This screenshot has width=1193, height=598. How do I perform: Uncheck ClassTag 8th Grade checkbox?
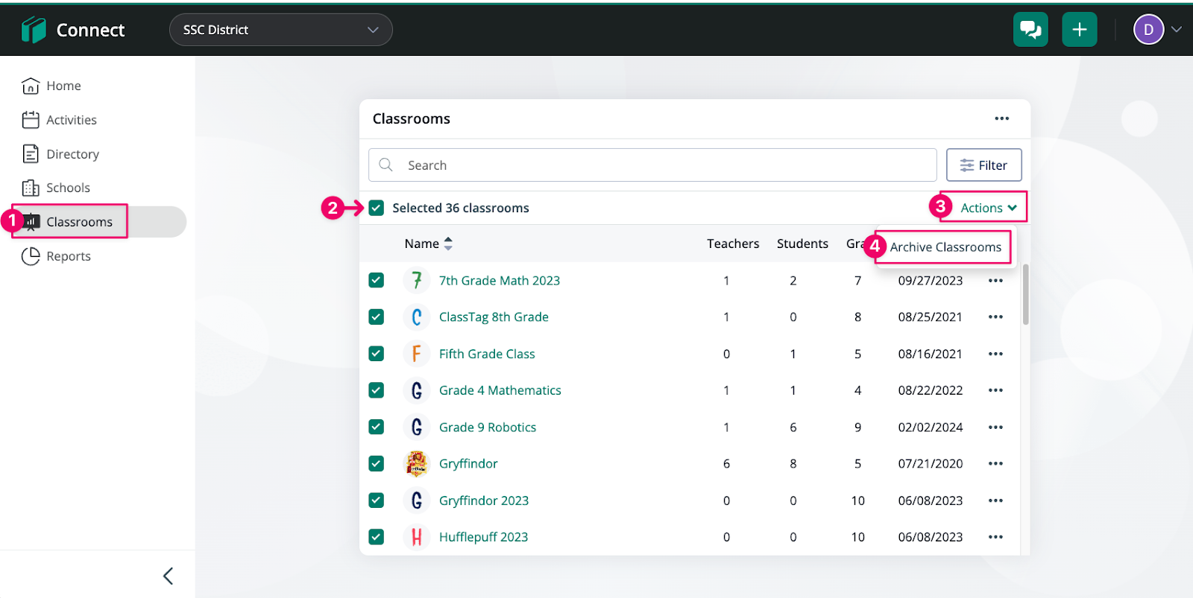(377, 317)
